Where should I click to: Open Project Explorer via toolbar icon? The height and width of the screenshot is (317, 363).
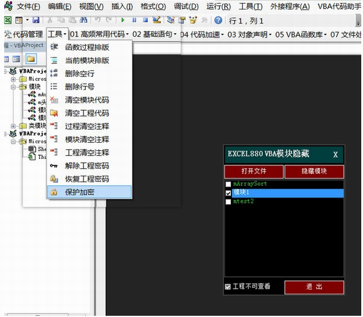[171, 20]
